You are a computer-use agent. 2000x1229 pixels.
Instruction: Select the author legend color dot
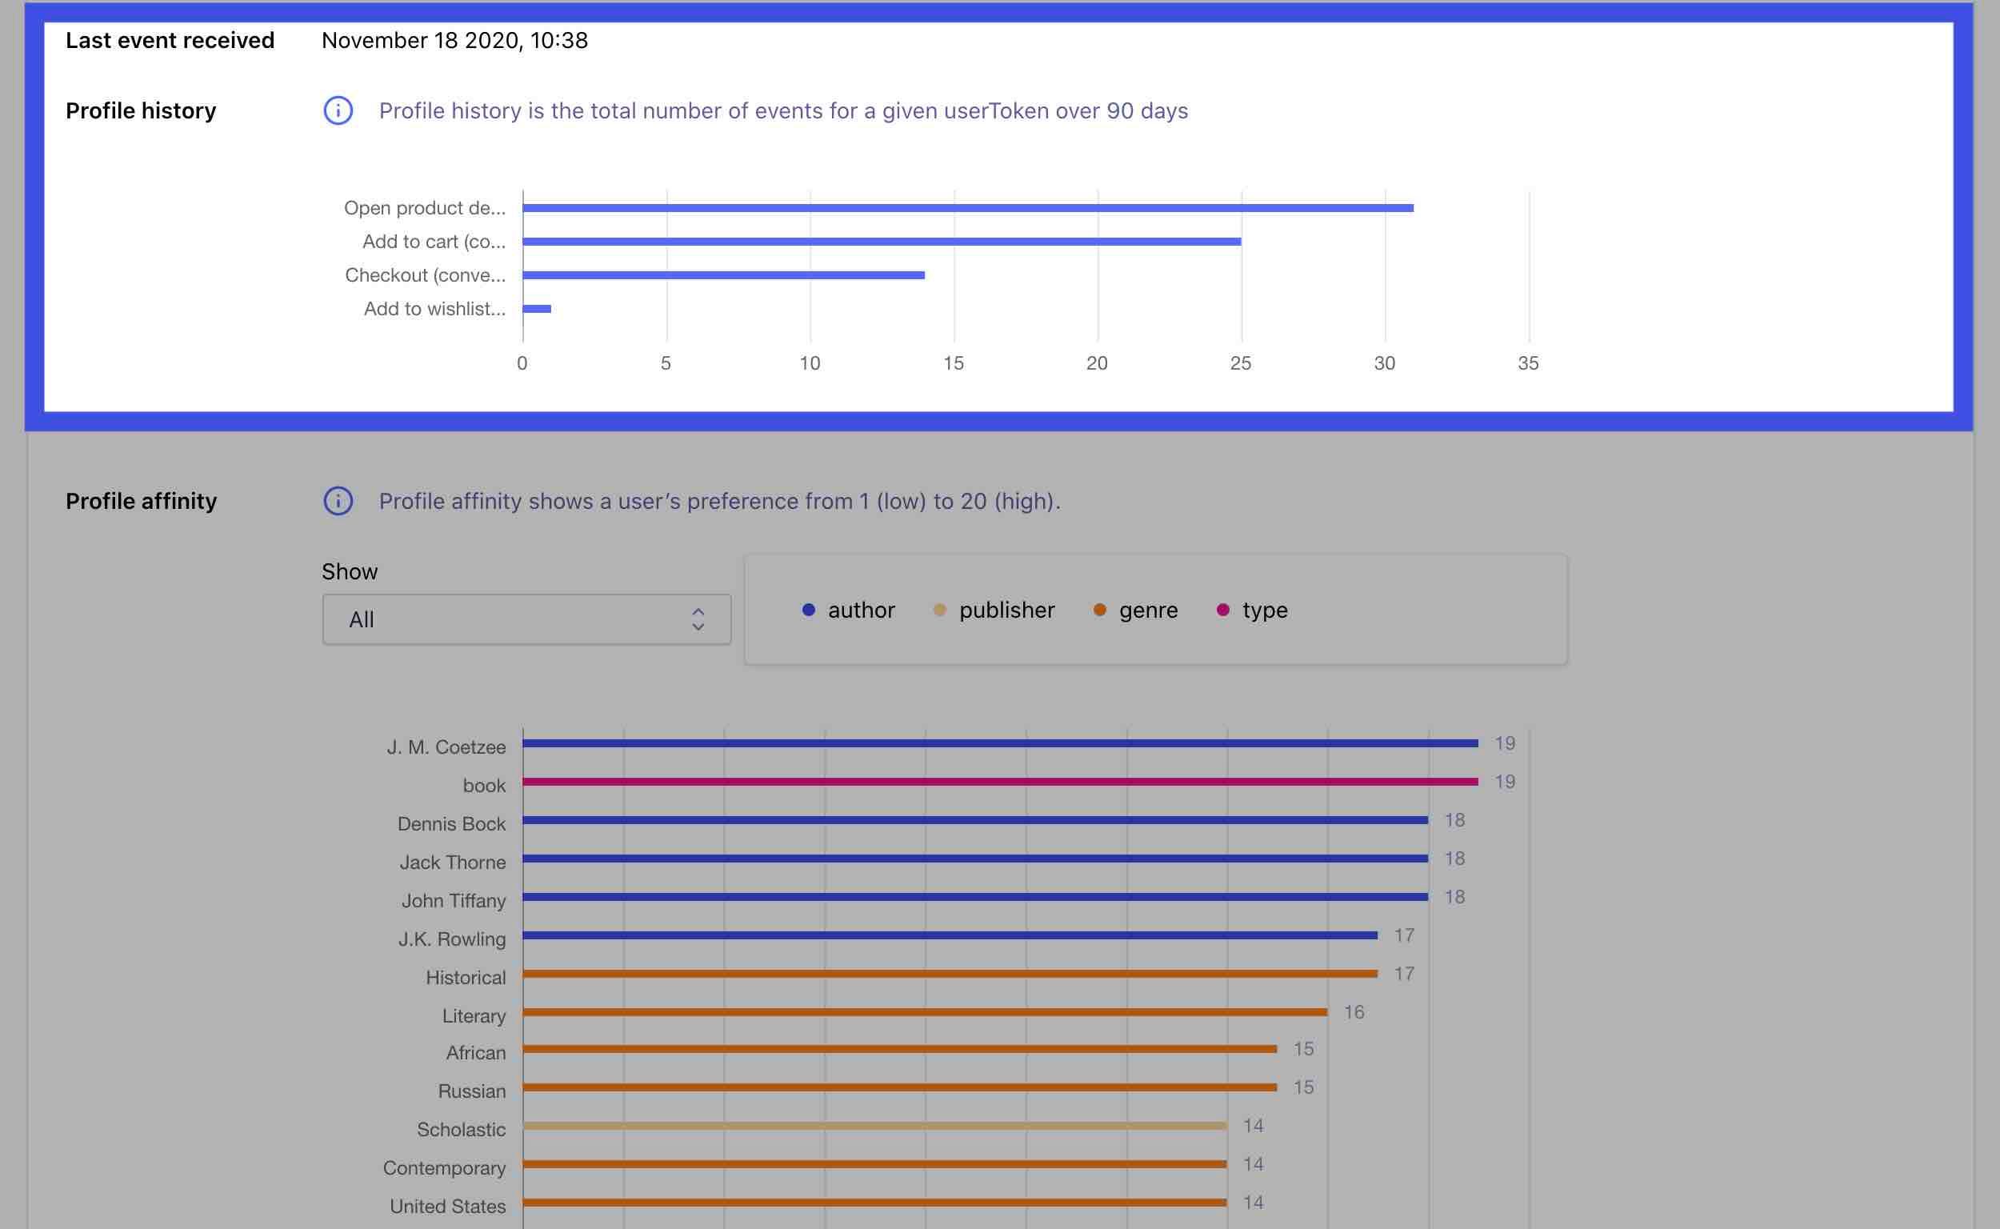click(808, 610)
